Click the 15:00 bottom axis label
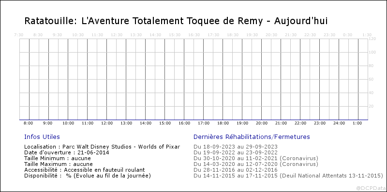The width and height of the screenshot is (387, 192). pyautogui.click(x=165, y=123)
